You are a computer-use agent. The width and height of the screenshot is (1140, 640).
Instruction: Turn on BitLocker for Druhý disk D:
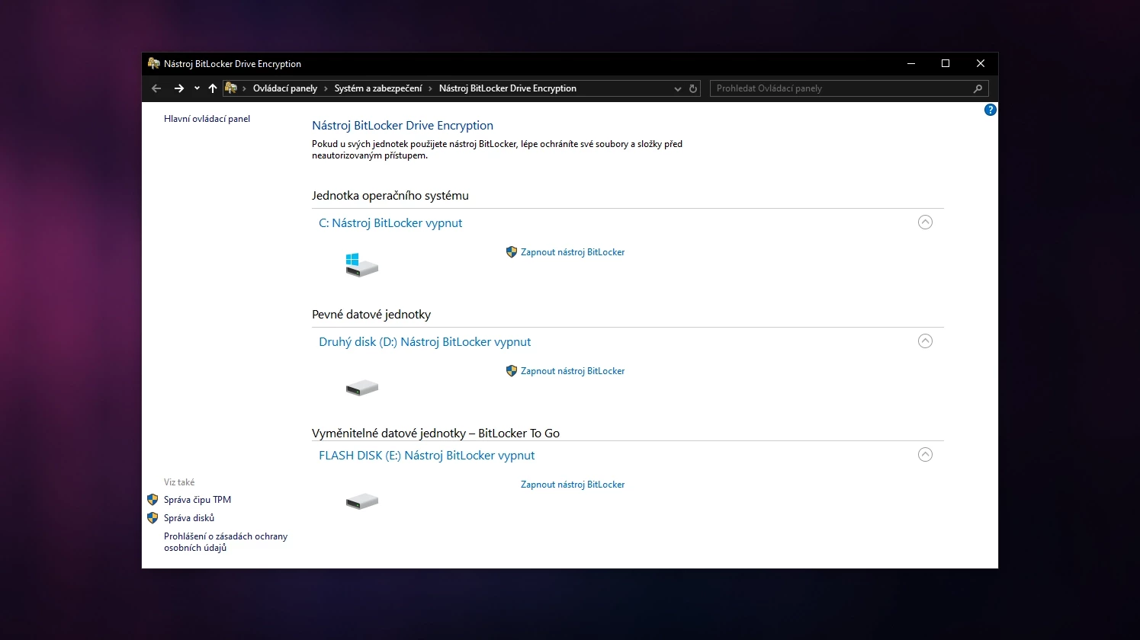(573, 371)
